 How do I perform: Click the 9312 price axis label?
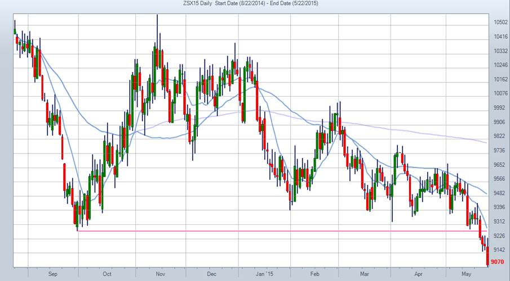click(x=498, y=221)
